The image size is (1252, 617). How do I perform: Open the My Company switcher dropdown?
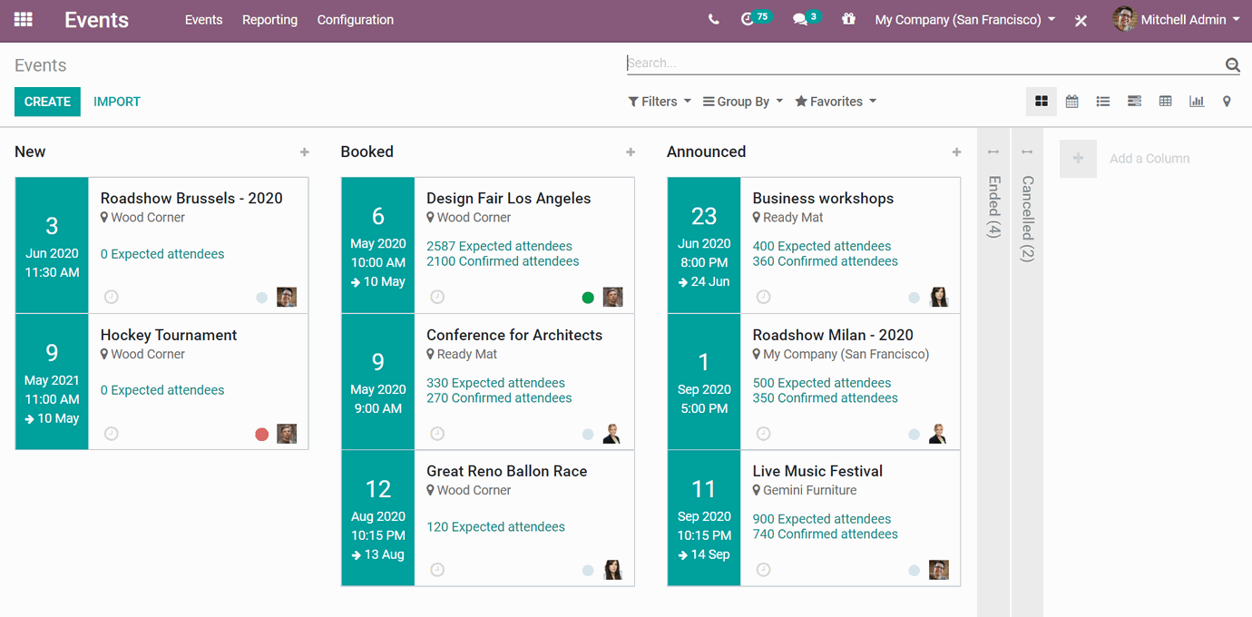(963, 18)
